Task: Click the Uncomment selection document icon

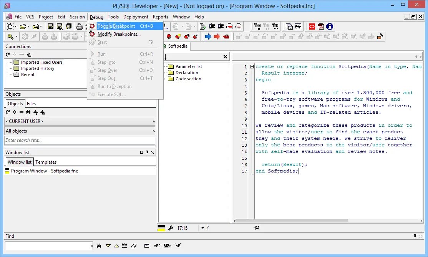Action: [x=239, y=26]
